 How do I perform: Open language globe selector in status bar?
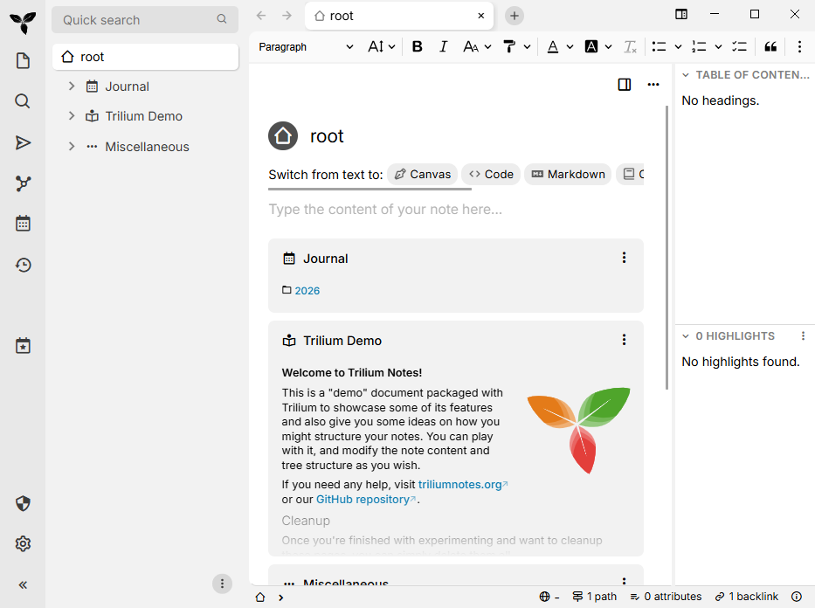[549, 597]
